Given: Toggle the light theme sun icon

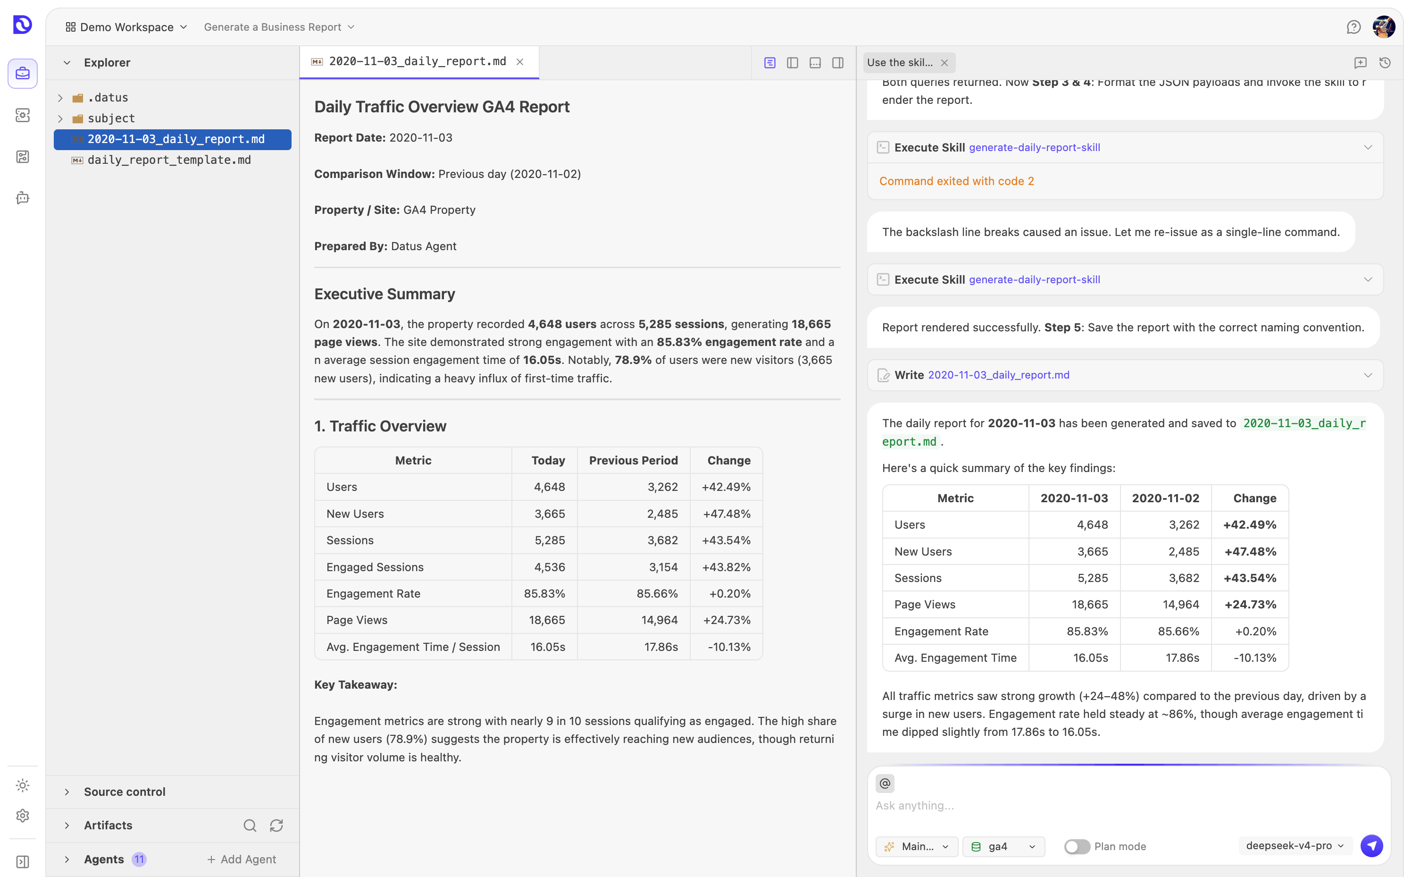Looking at the screenshot, I should pyautogui.click(x=23, y=785).
